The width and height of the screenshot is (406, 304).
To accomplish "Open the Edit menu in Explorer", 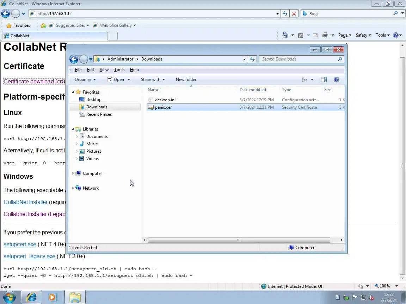I will click(x=90, y=70).
